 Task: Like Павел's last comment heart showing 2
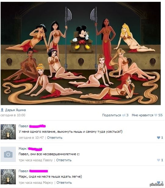coord(159,183)
